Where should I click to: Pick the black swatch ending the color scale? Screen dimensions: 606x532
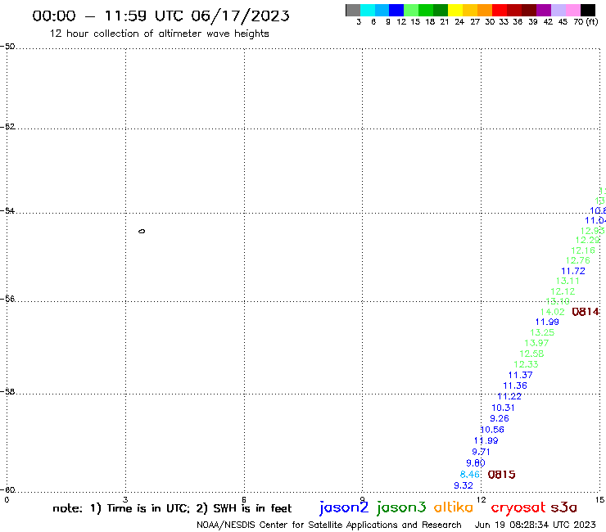[588, 10]
